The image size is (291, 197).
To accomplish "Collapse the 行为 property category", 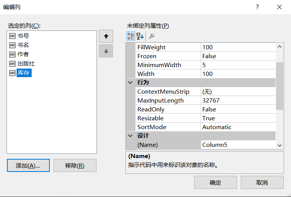I will tap(130, 83).
